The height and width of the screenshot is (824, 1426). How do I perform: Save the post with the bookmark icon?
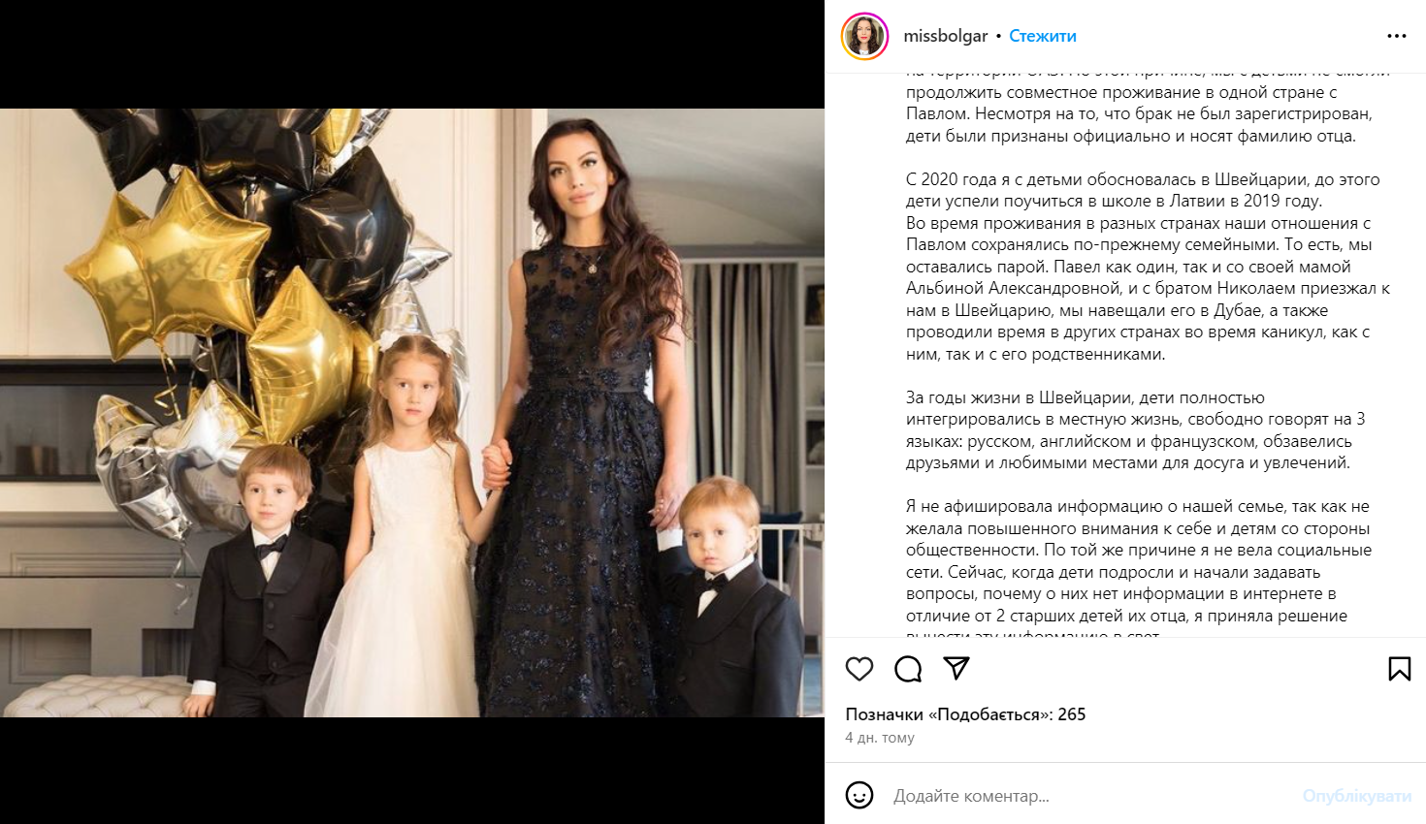coord(1399,669)
